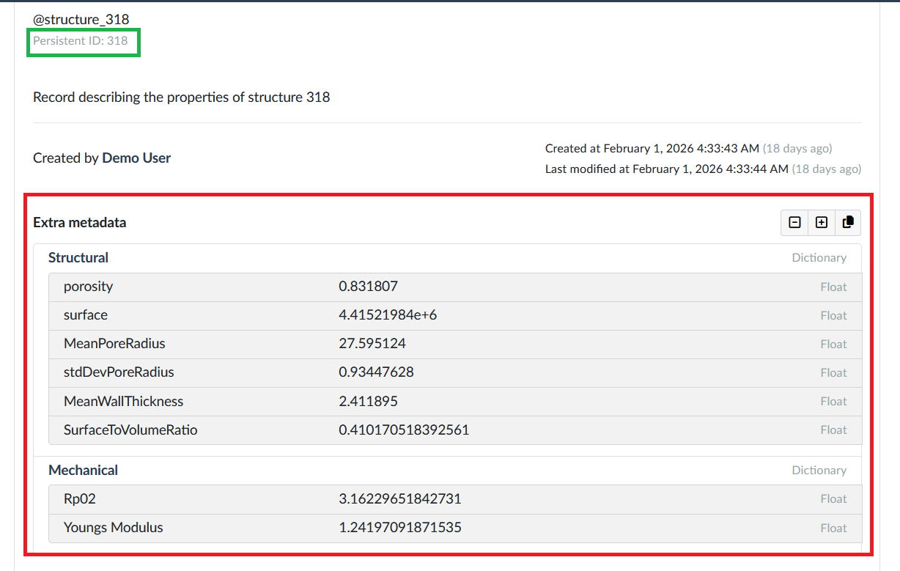Select the porosity key
This screenshot has height=571, width=900.
point(88,287)
